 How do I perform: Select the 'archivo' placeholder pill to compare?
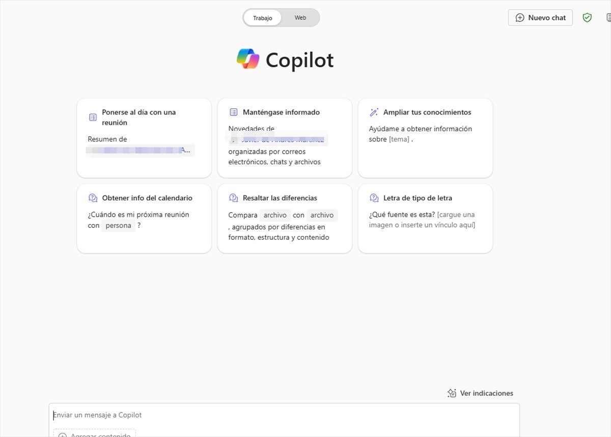(x=275, y=215)
